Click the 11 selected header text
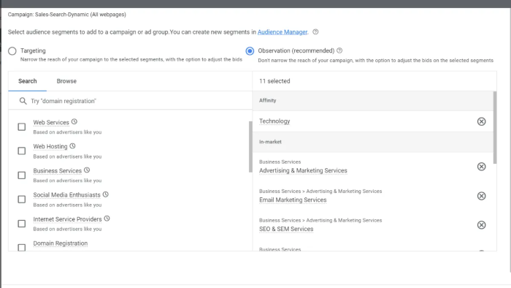The width and height of the screenshot is (511, 288). [x=274, y=81]
